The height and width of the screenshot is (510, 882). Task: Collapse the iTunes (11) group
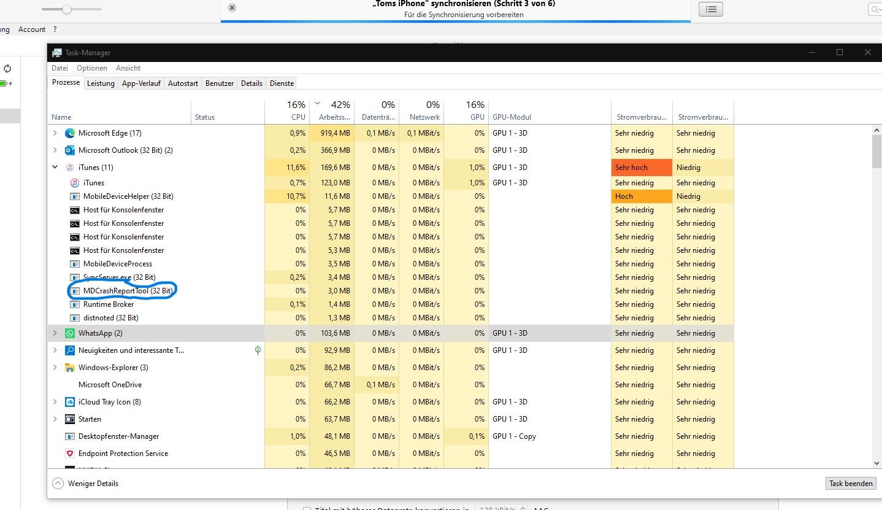point(55,168)
